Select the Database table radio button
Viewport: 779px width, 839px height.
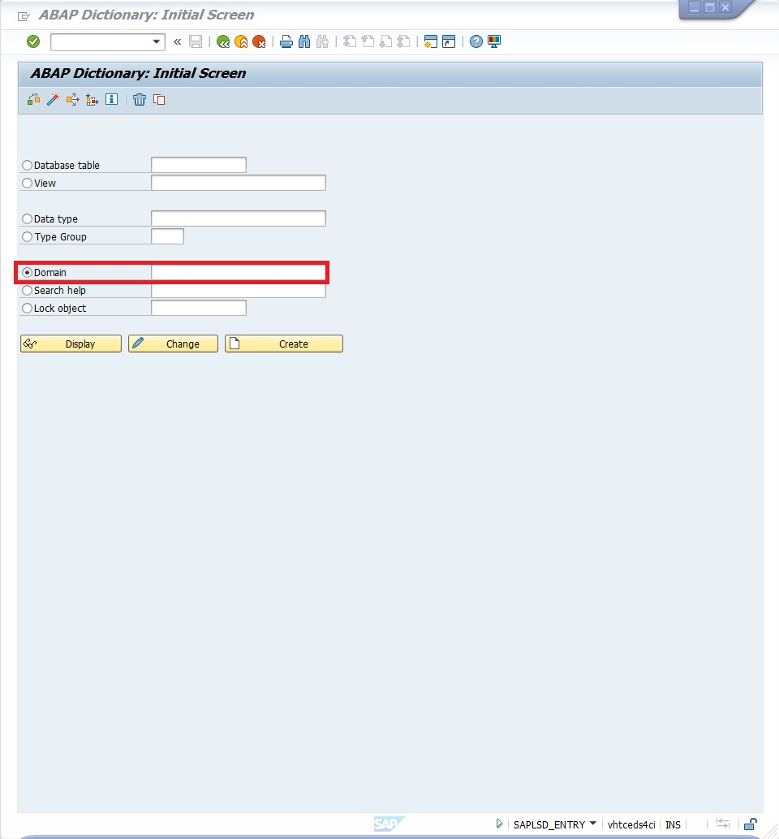28,166
